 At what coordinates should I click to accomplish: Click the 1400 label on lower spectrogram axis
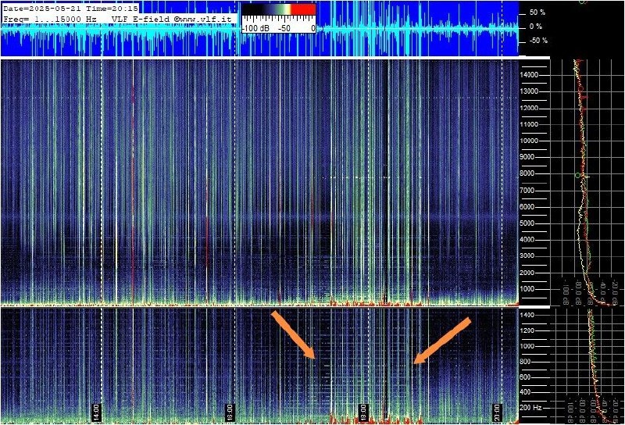click(x=527, y=315)
